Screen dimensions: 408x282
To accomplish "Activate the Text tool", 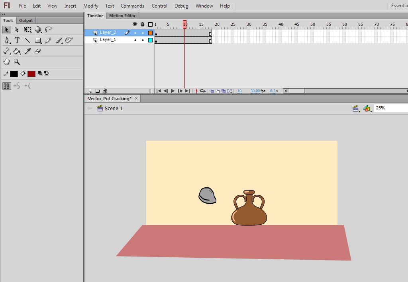I will point(17,40).
